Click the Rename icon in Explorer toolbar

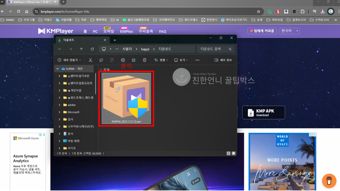click(x=123, y=60)
